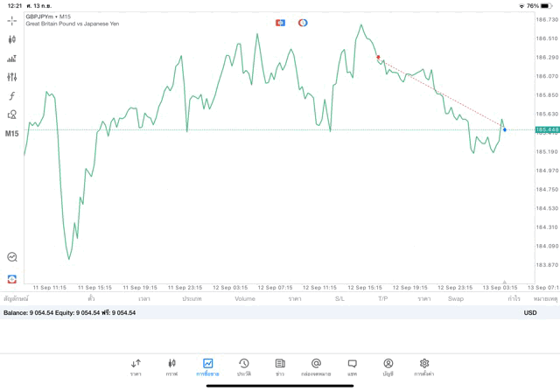
Task: Tap the red flag icon above chart
Action: point(280,23)
